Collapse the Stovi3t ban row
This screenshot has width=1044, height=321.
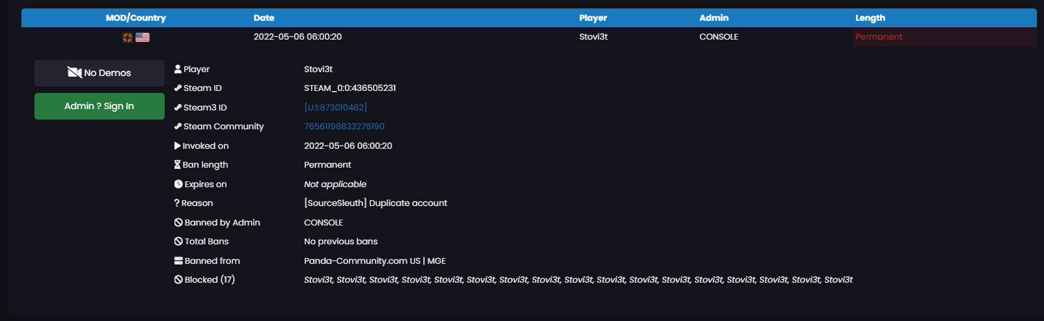[593, 37]
